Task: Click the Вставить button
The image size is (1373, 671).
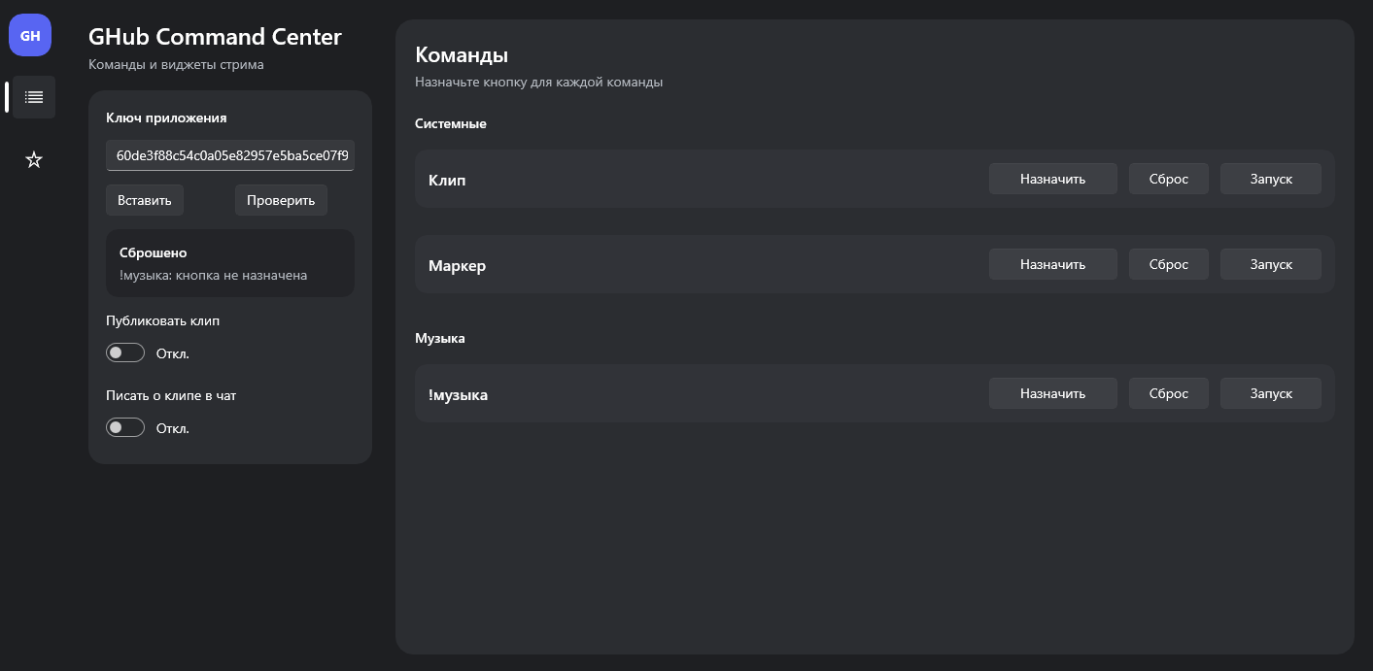Action: pos(145,200)
